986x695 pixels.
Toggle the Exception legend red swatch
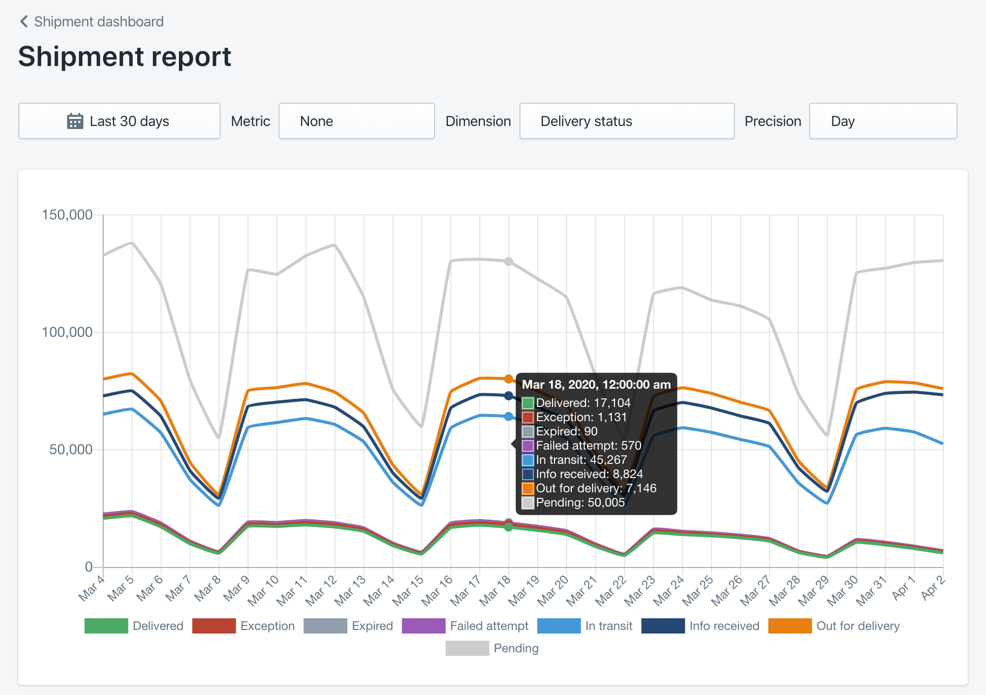coord(214,626)
